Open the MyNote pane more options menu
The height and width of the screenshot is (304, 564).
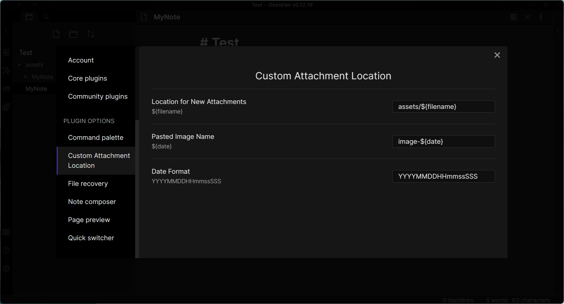[541, 17]
